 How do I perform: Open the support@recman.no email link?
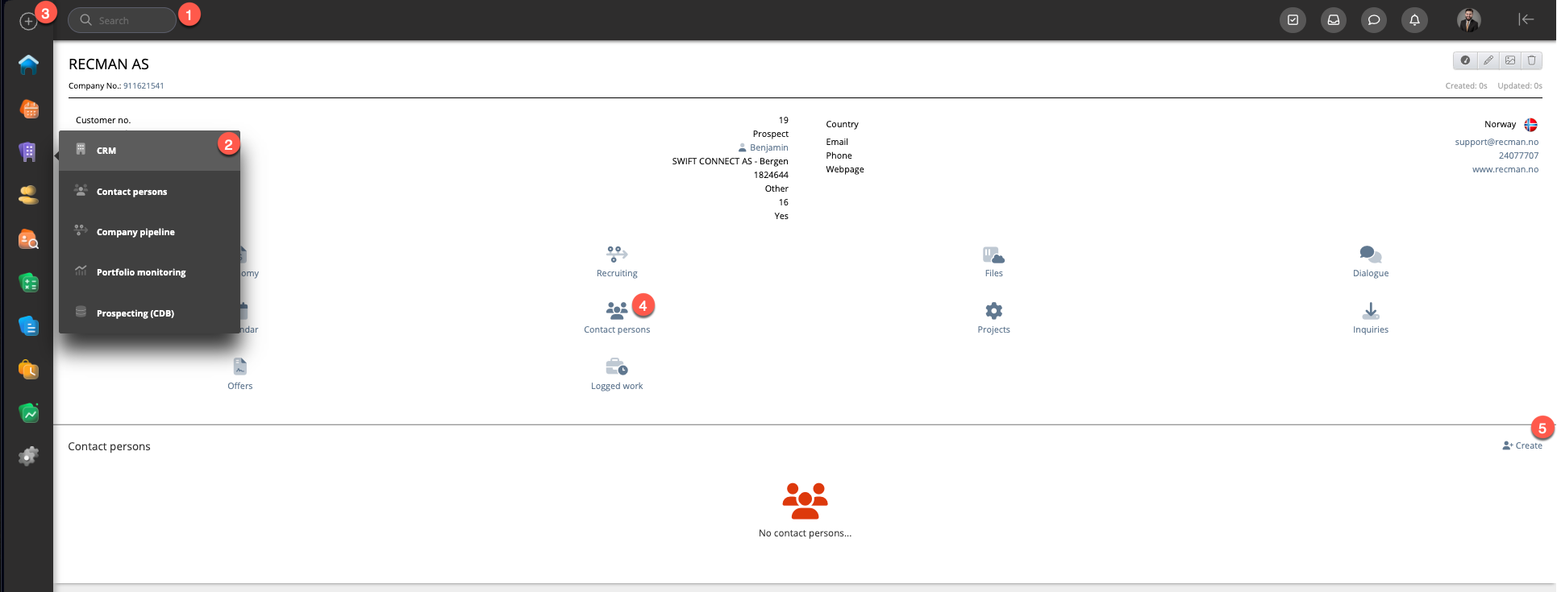(1497, 142)
